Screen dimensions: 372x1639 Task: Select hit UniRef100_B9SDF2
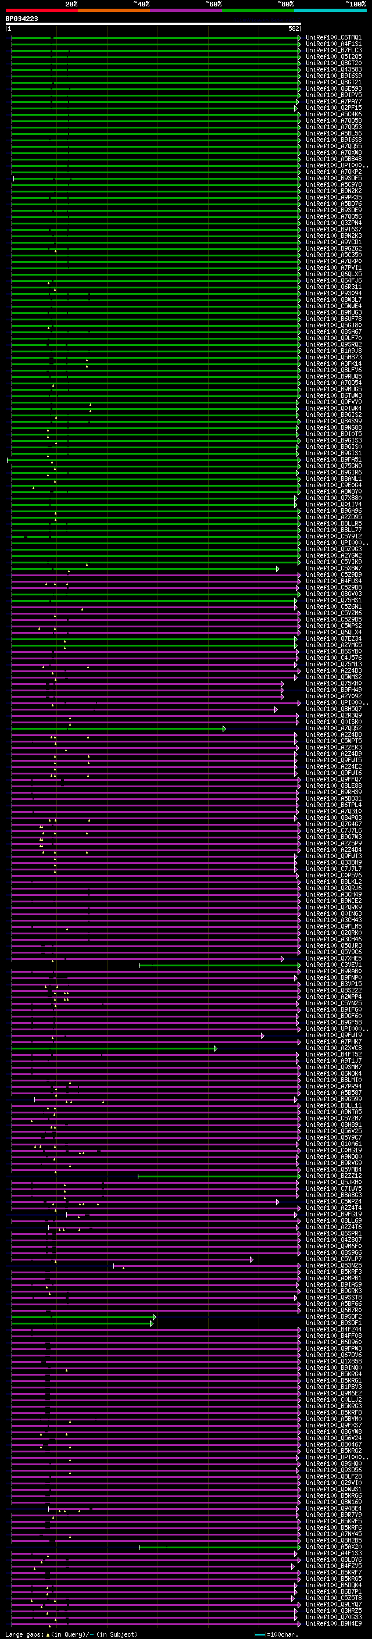pyautogui.click(x=333, y=1317)
